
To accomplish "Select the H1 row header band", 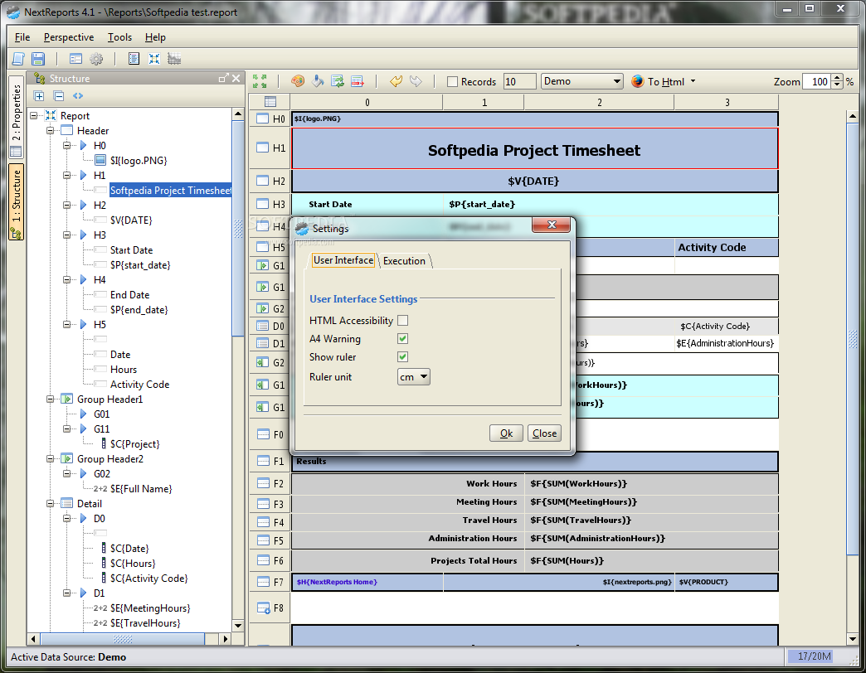I will click(x=270, y=148).
